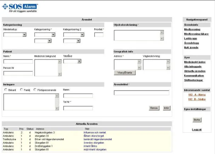Click the Status column header
The height and width of the screenshot is (154, 215).
30,129
